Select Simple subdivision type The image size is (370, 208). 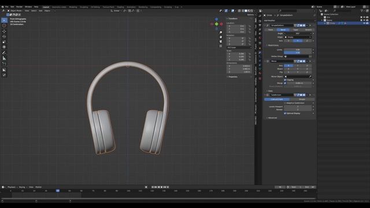302,99
